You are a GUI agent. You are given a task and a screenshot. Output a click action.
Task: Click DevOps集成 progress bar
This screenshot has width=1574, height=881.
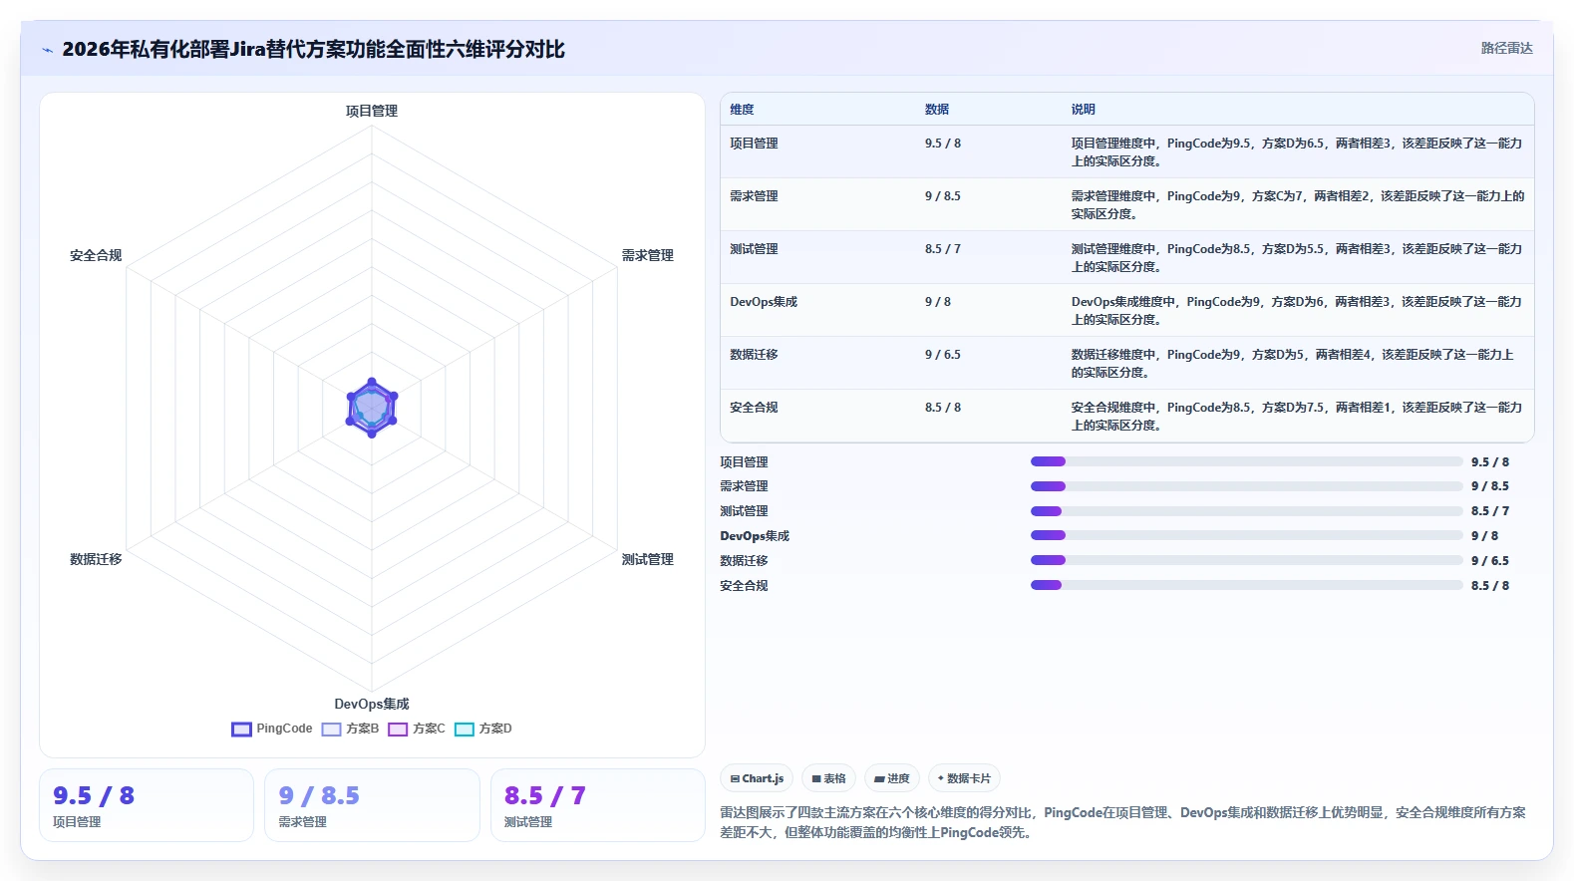tap(1247, 535)
